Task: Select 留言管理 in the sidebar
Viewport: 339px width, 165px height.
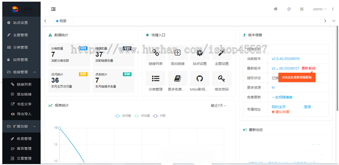Action: pyautogui.click(x=21, y=148)
